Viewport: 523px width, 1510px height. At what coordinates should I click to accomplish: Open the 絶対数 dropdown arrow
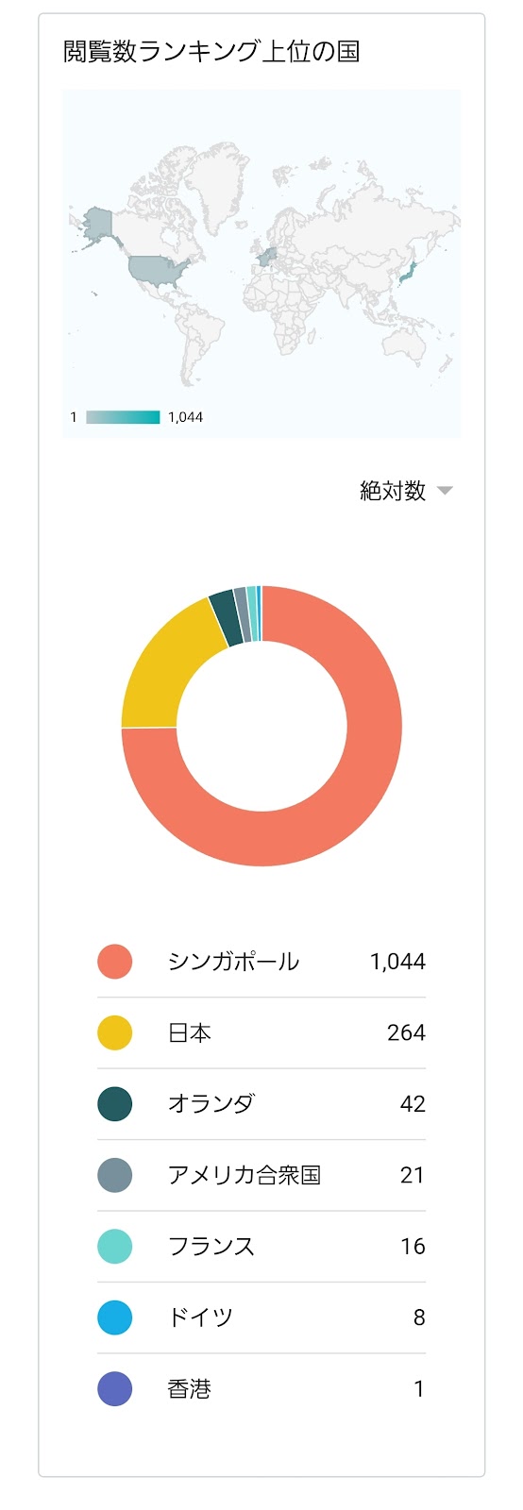(x=445, y=491)
